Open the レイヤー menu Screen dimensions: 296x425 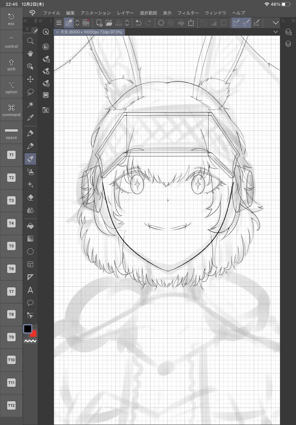point(125,13)
